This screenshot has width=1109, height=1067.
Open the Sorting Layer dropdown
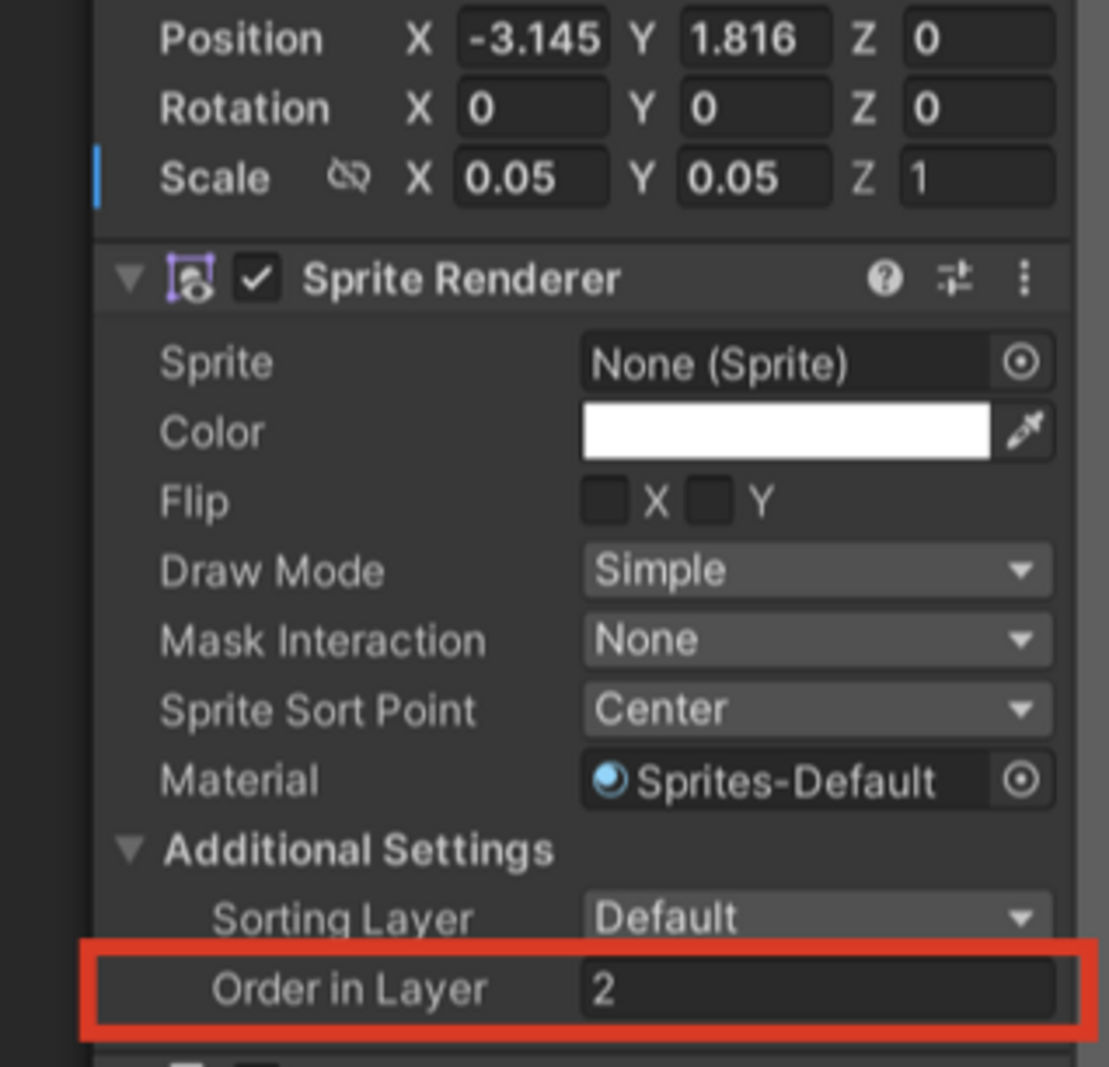[x=816, y=918]
